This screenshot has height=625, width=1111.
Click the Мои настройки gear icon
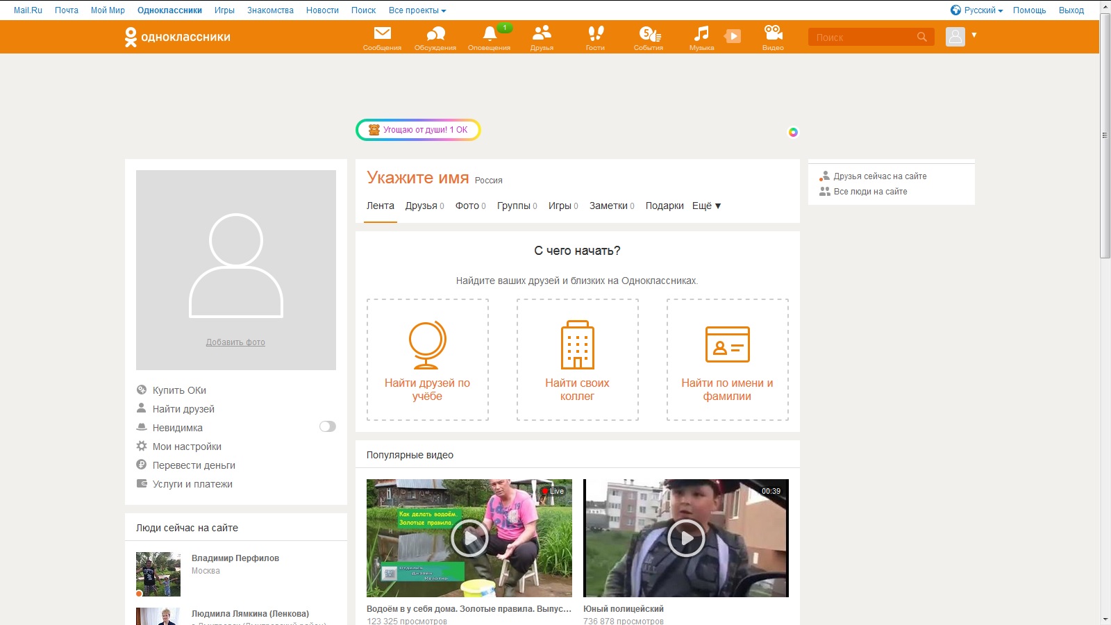(142, 446)
